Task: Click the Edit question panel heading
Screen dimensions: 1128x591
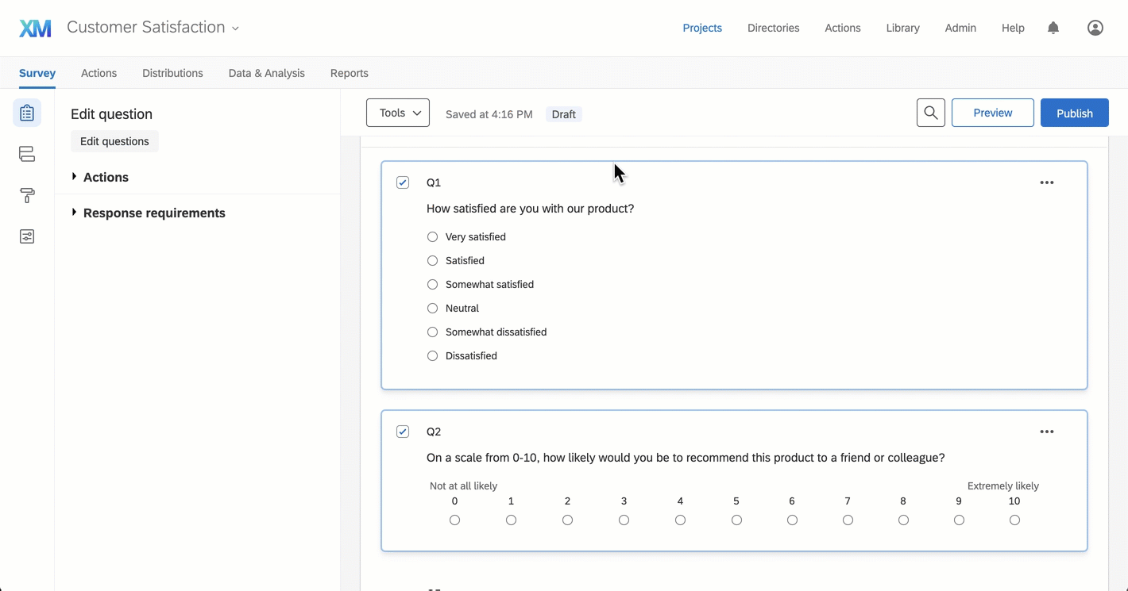Action: pos(111,114)
